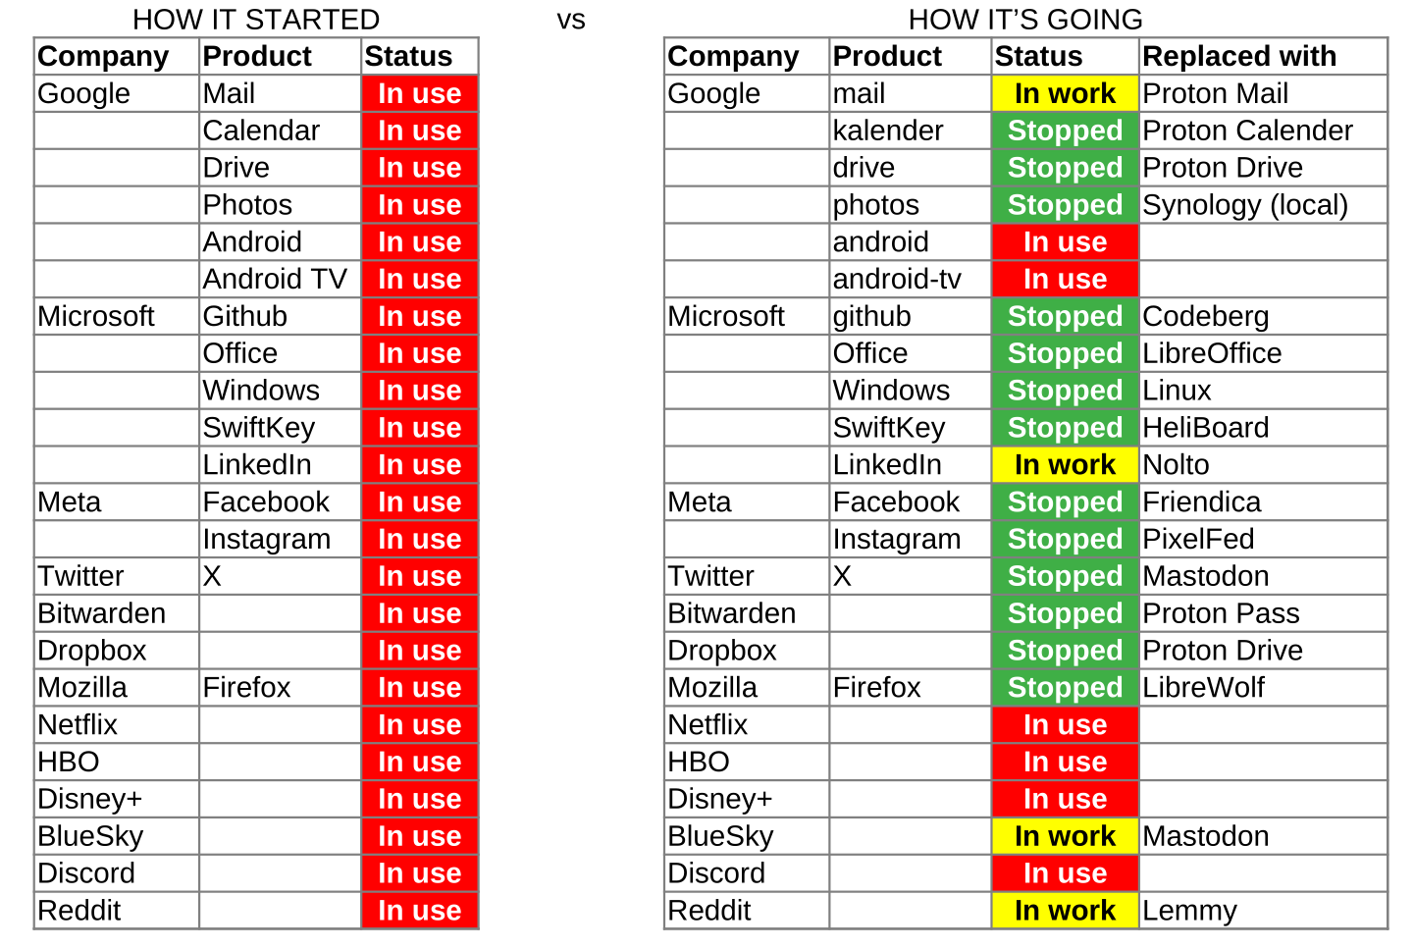Select the Lemmy cell

coord(1189,911)
